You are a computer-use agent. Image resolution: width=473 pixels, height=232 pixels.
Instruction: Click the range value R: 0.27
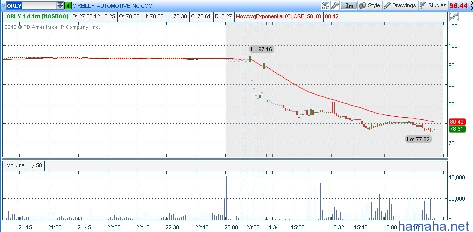tap(224, 17)
